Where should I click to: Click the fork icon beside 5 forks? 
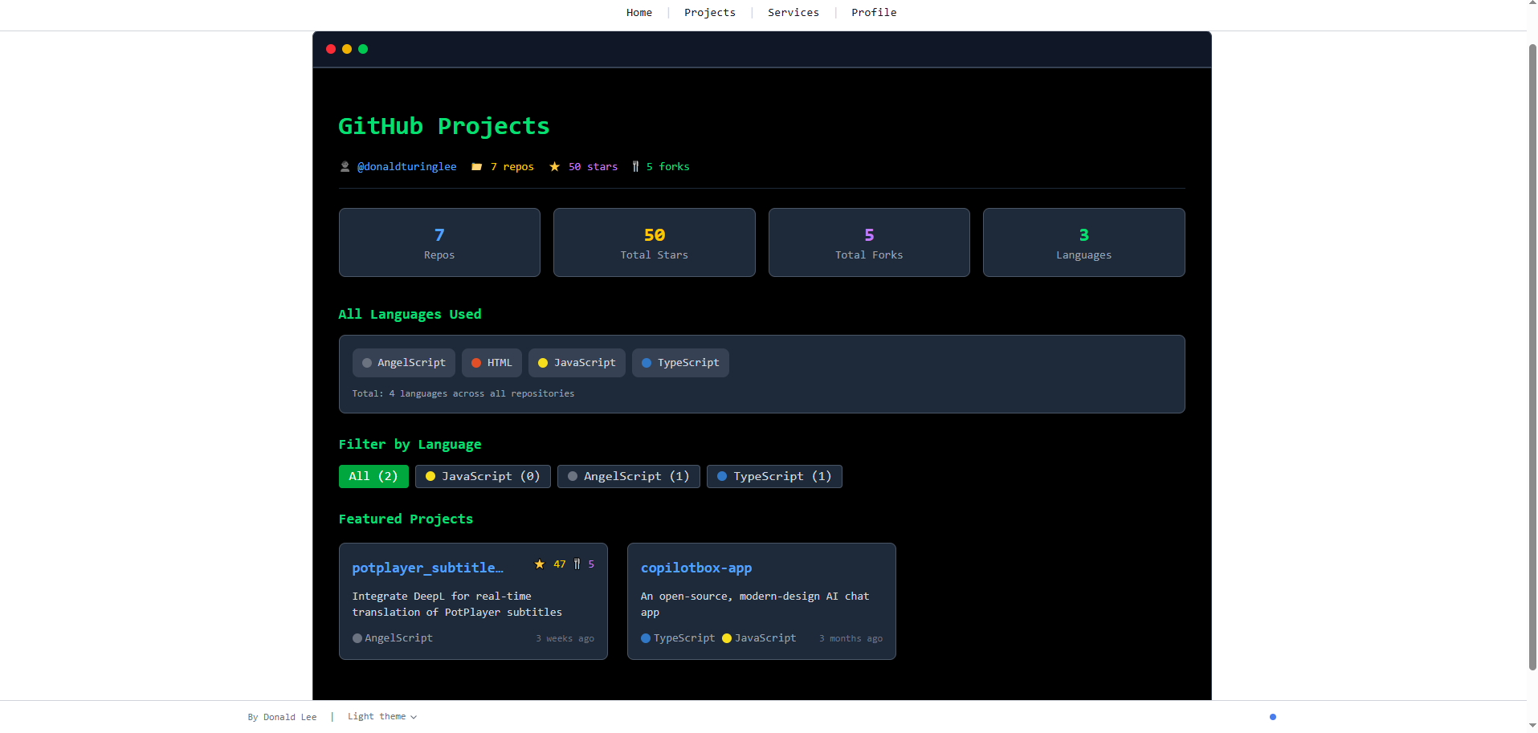click(x=635, y=167)
